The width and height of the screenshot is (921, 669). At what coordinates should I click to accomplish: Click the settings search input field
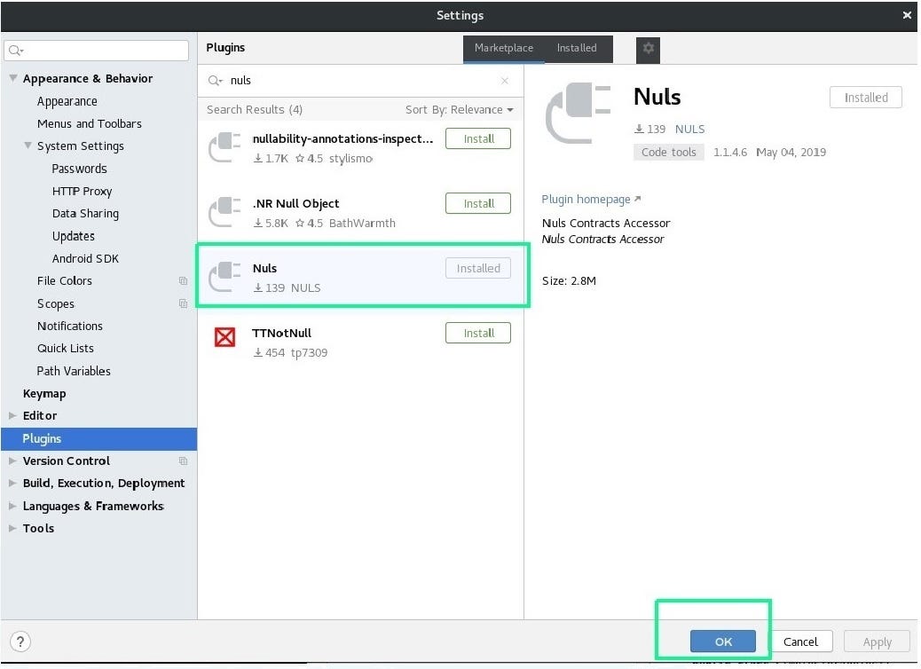(x=97, y=51)
